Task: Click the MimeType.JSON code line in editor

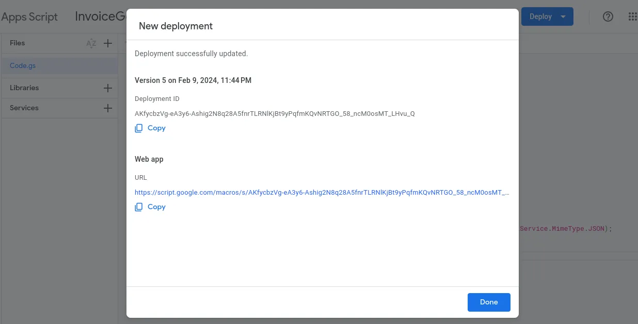Action: click(x=565, y=229)
